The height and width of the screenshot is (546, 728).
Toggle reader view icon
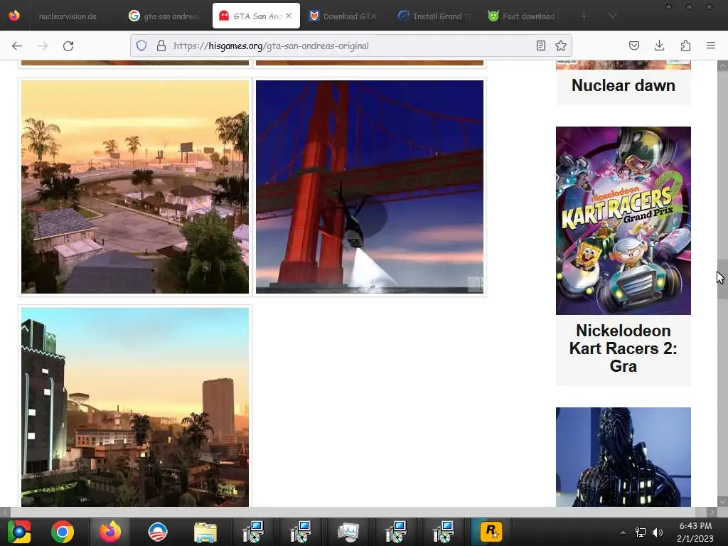click(x=541, y=45)
